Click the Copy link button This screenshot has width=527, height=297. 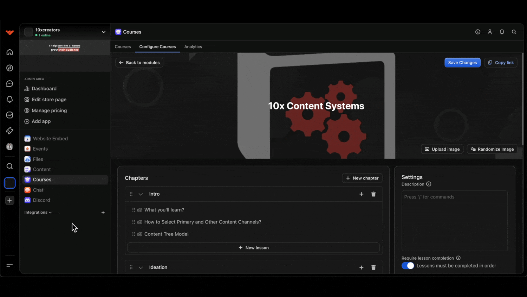(501, 63)
